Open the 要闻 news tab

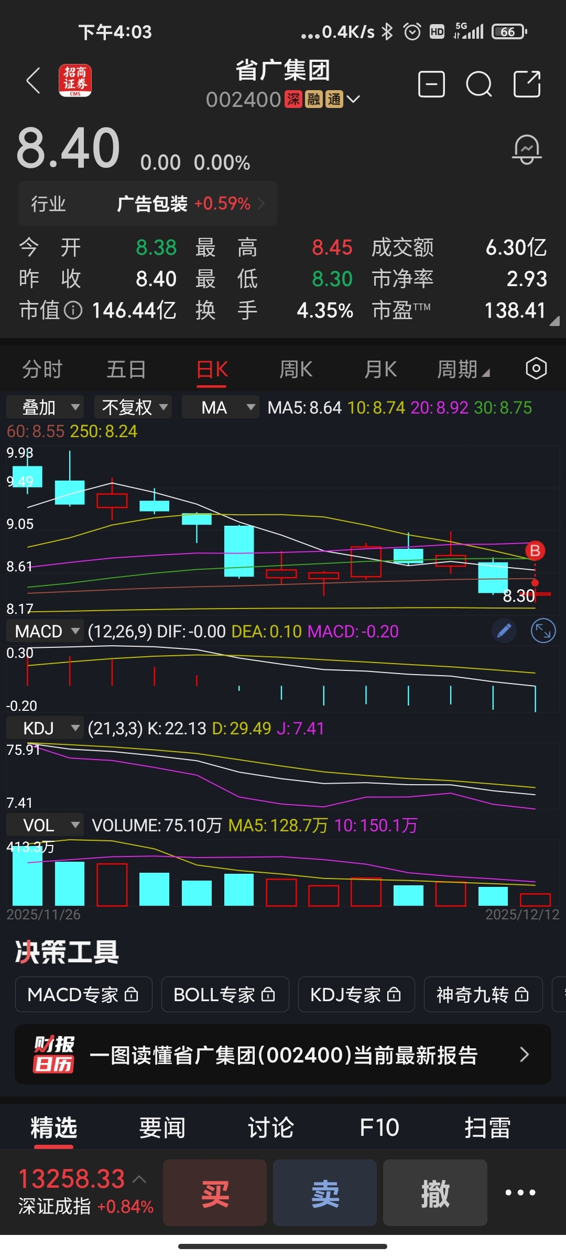162,1127
